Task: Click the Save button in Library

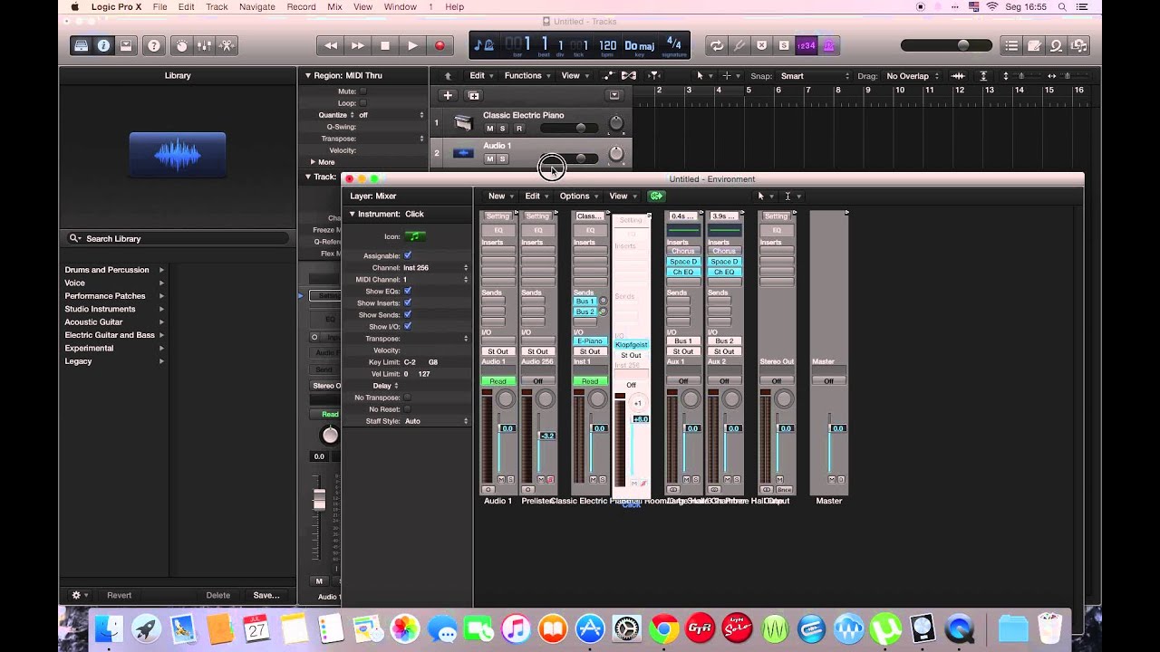Action: [266, 595]
